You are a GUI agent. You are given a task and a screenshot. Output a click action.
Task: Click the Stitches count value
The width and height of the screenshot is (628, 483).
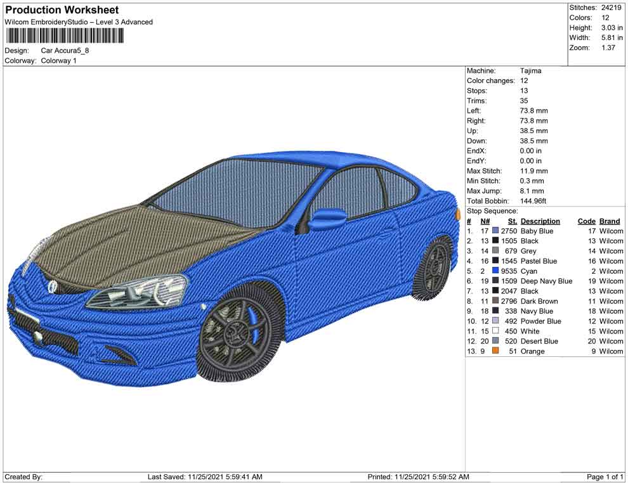tap(611, 8)
